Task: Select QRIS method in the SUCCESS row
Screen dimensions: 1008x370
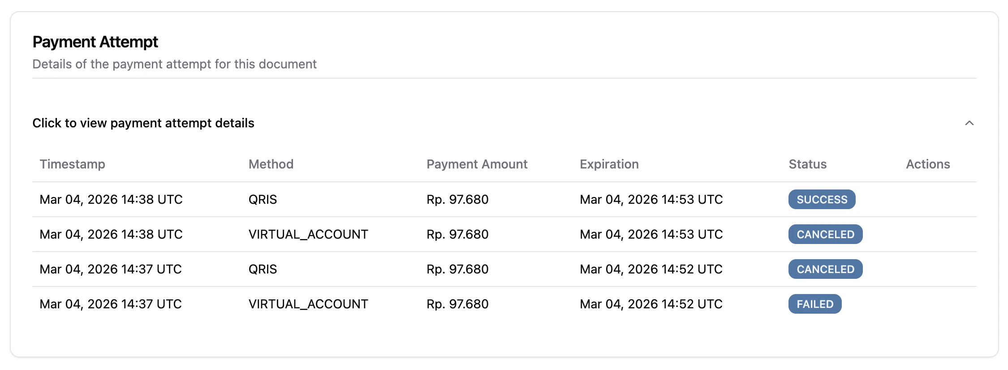Action: click(x=263, y=199)
